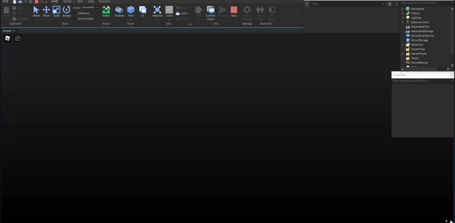455x223 pixels.
Task: Switch to the HOME ribbon tab
Action: tap(55, 1)
